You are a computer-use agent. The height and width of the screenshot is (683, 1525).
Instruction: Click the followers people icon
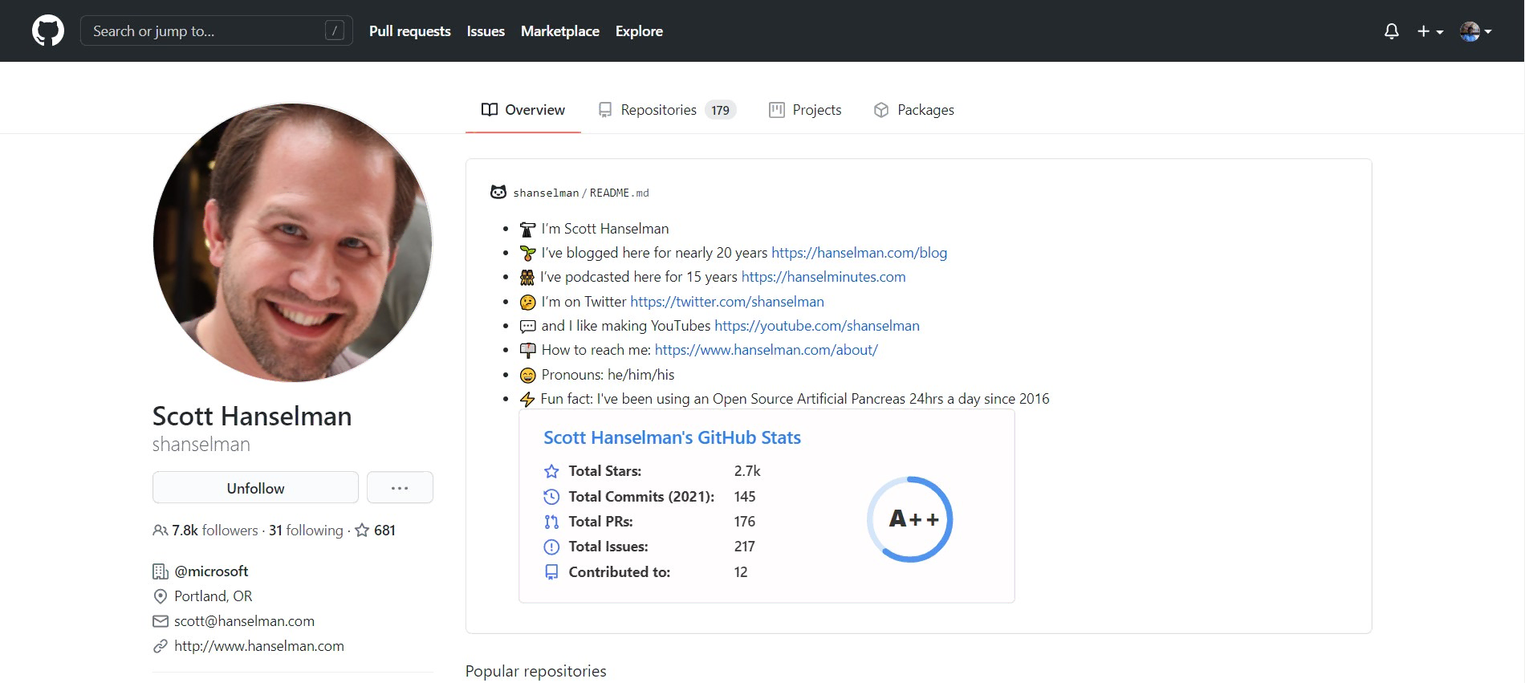(x=161, y=531)
